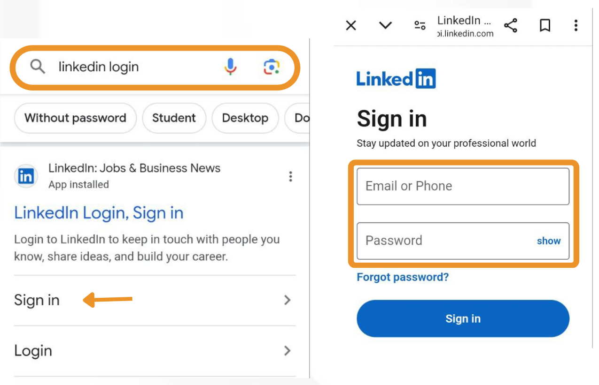This screenshot has width=599, height=385.
Task: Tap the microphone voice search icon
Action: tap(230, 67)
